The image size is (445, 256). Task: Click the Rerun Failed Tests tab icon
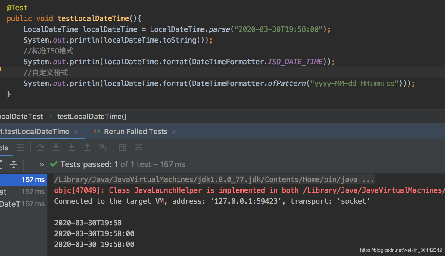[97, 131]
